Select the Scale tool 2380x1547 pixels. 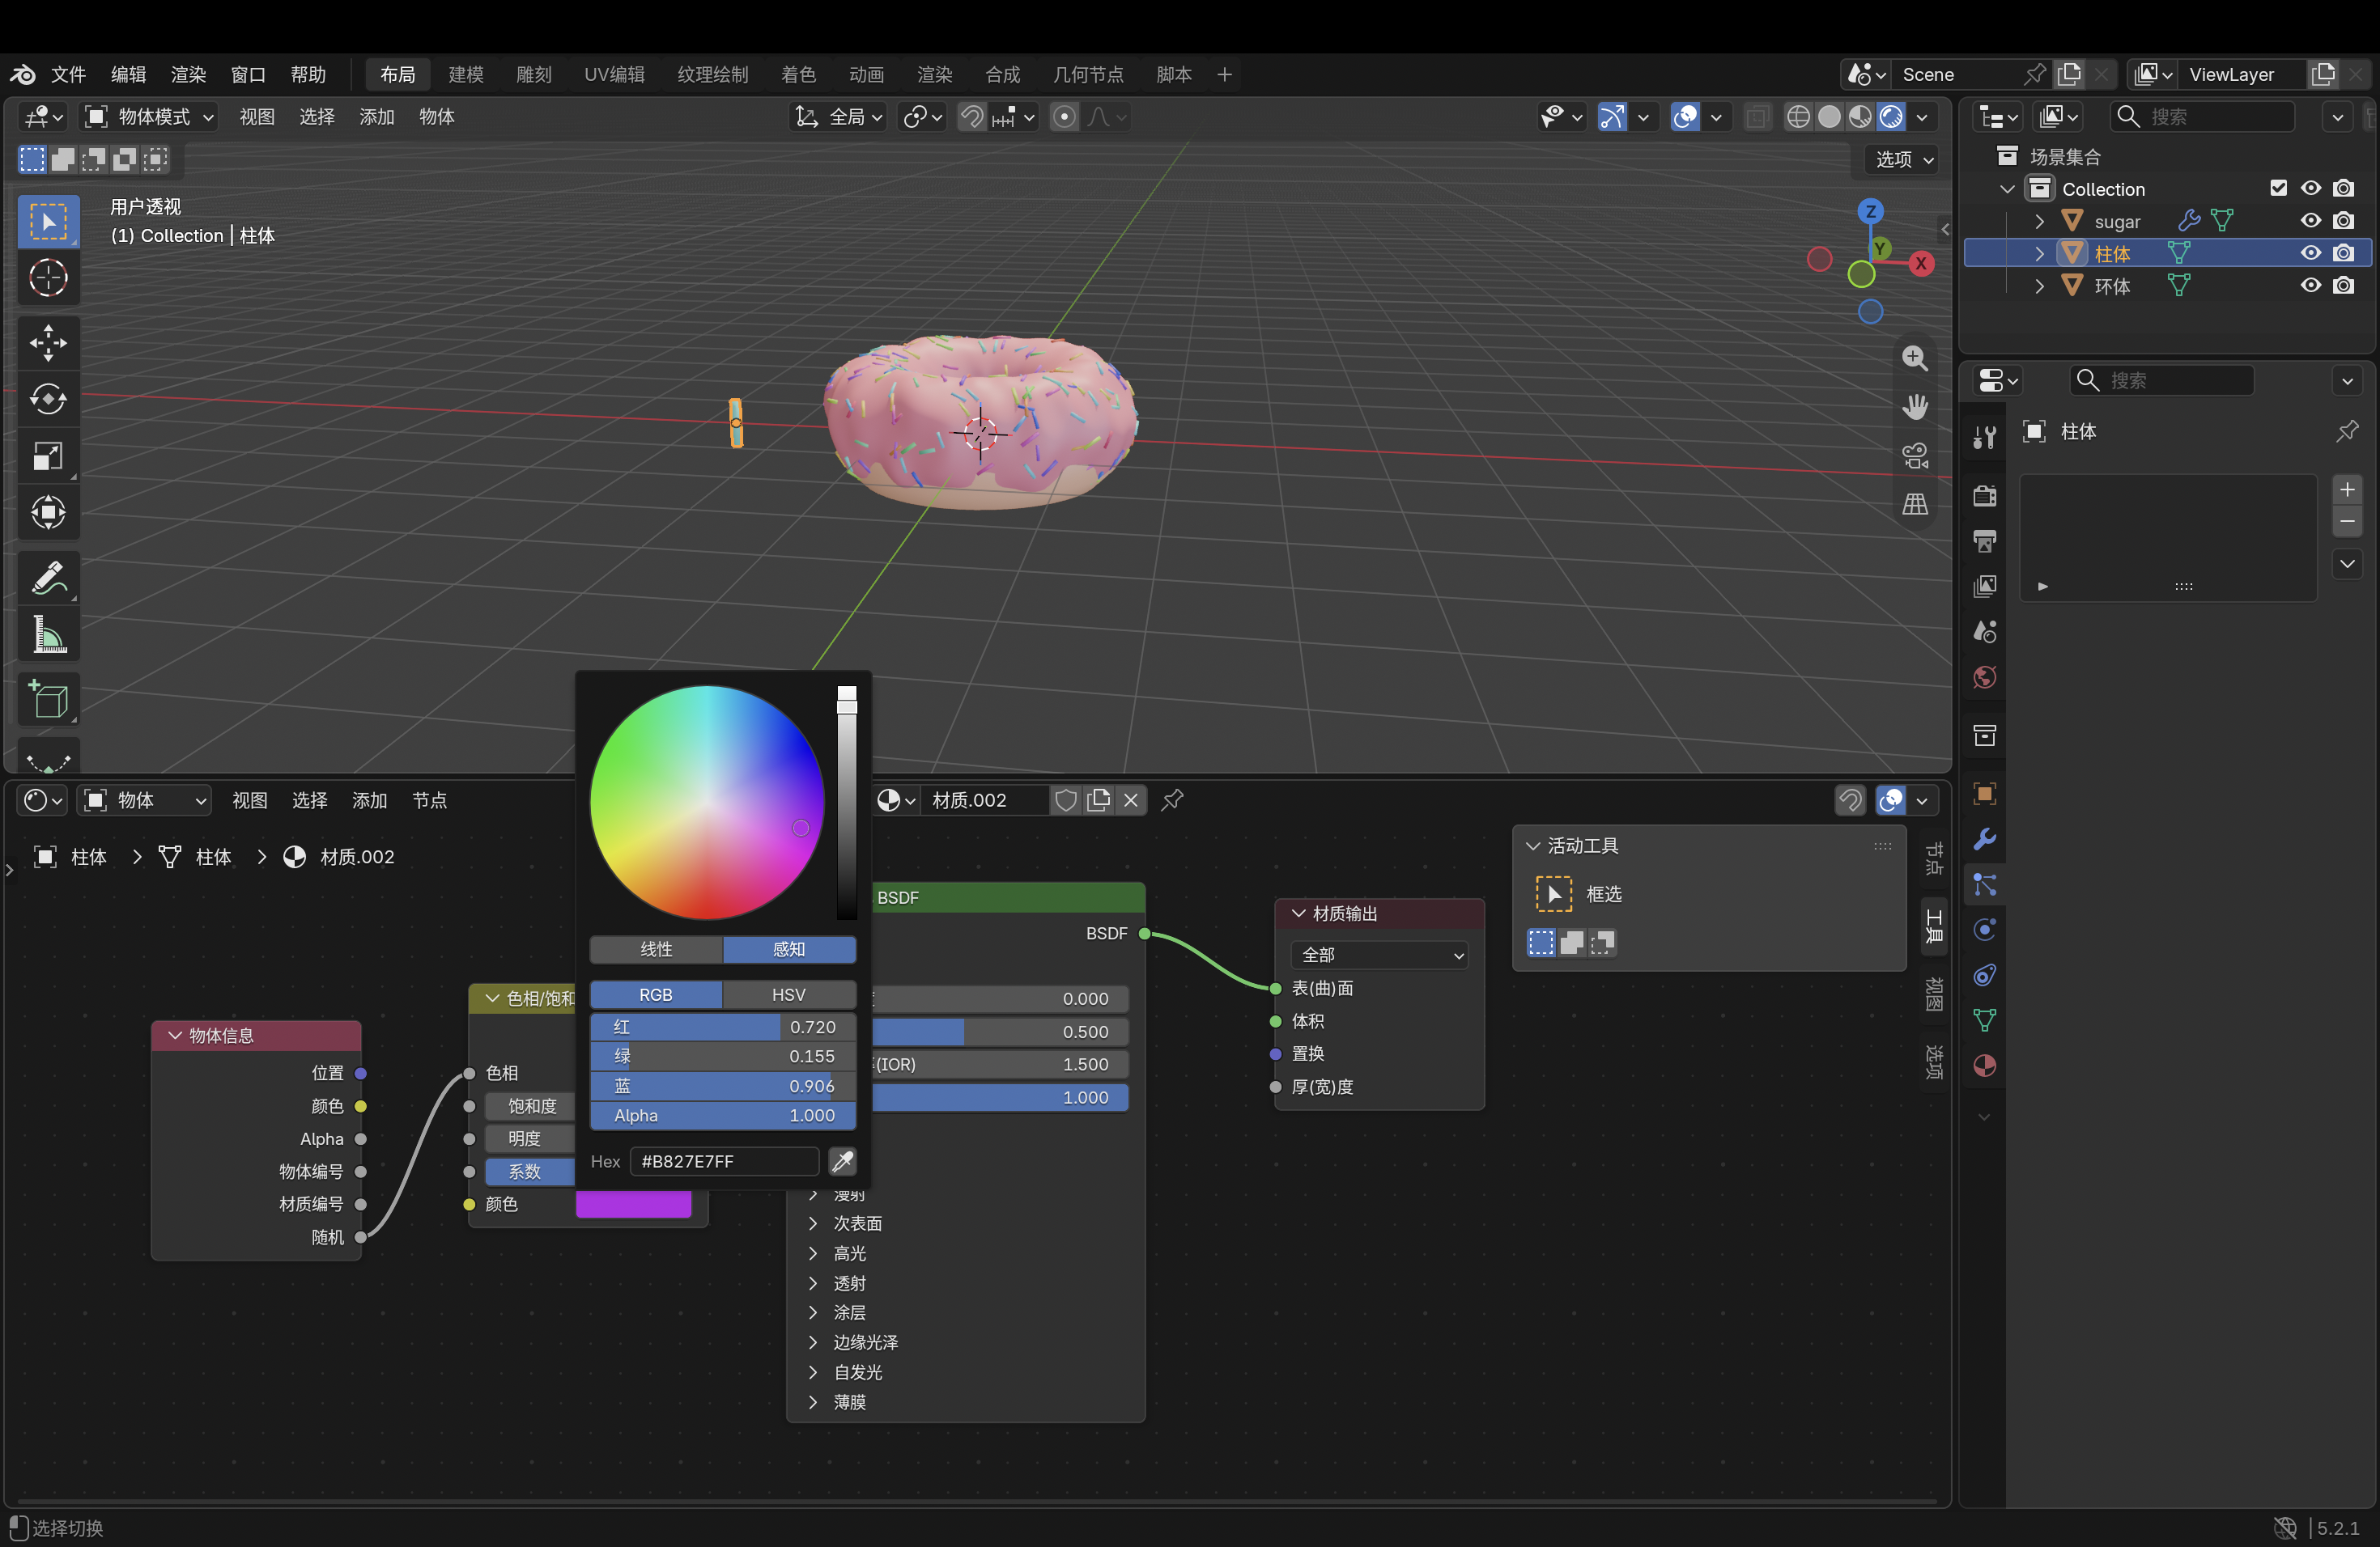[48, 456]
